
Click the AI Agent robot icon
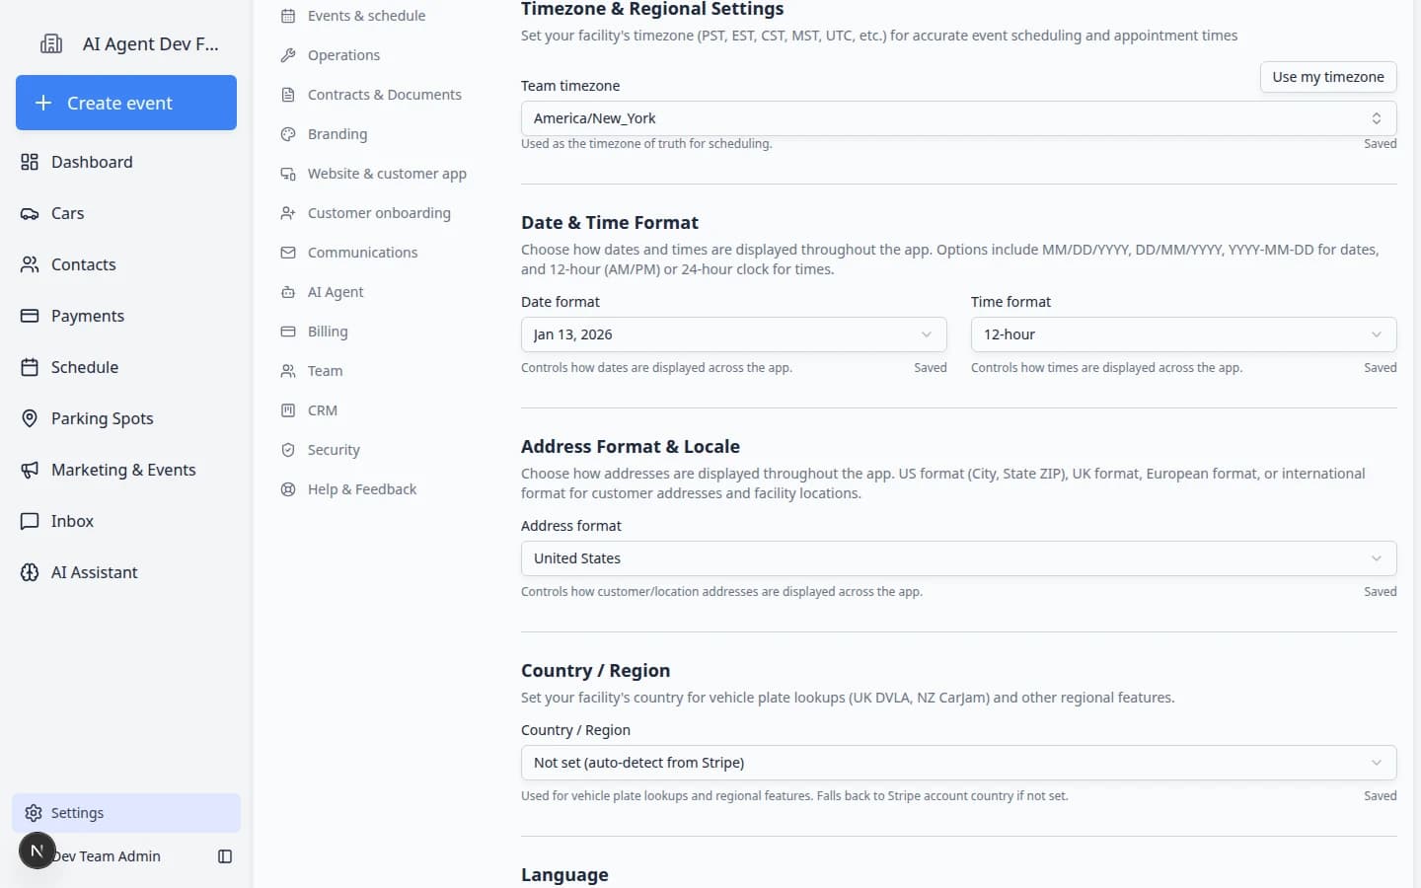pos(288,292)
